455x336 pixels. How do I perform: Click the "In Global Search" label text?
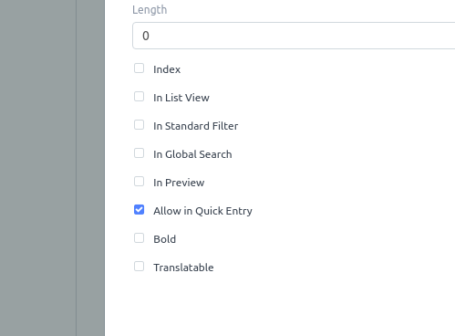192,154
